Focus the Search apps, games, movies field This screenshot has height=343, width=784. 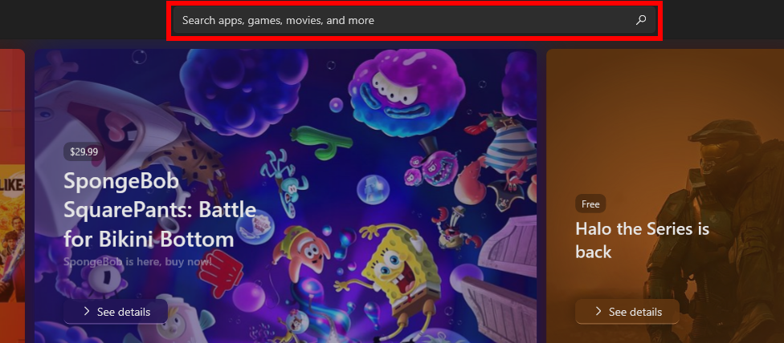pos(414,21)
